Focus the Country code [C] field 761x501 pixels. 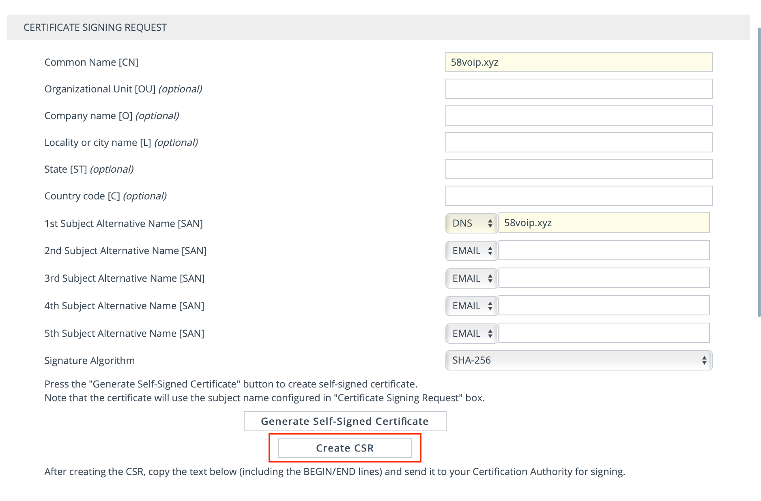pos(579,196)
